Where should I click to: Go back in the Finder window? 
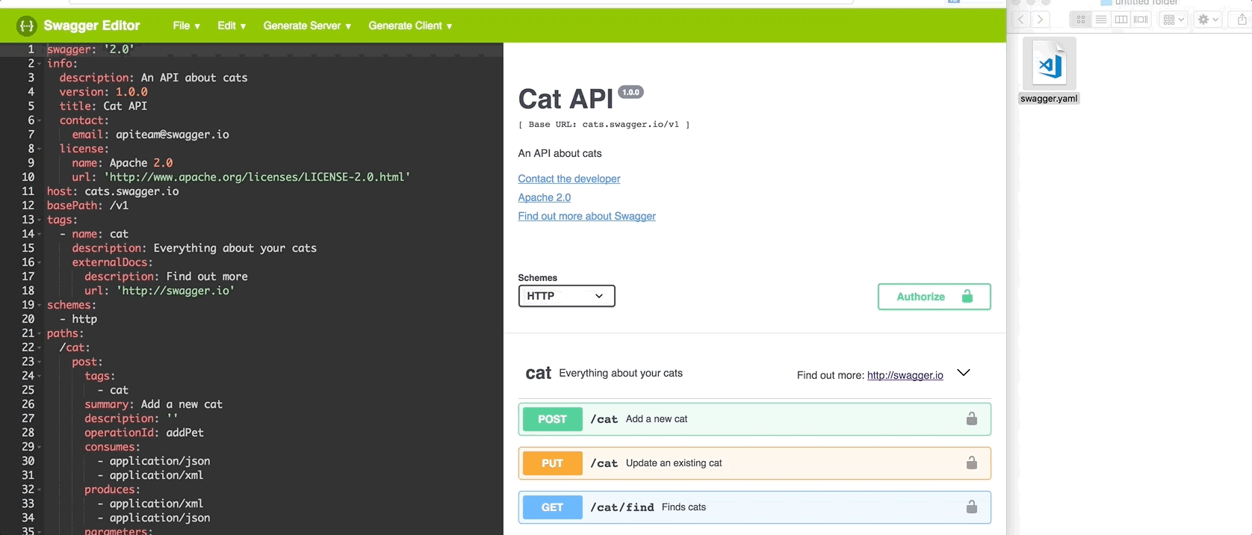pos(1020,19)
